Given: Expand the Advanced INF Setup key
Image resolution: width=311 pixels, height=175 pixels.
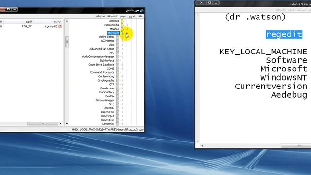Looking at the screenshot, I should pyautogui.click(x=122, y=49).
